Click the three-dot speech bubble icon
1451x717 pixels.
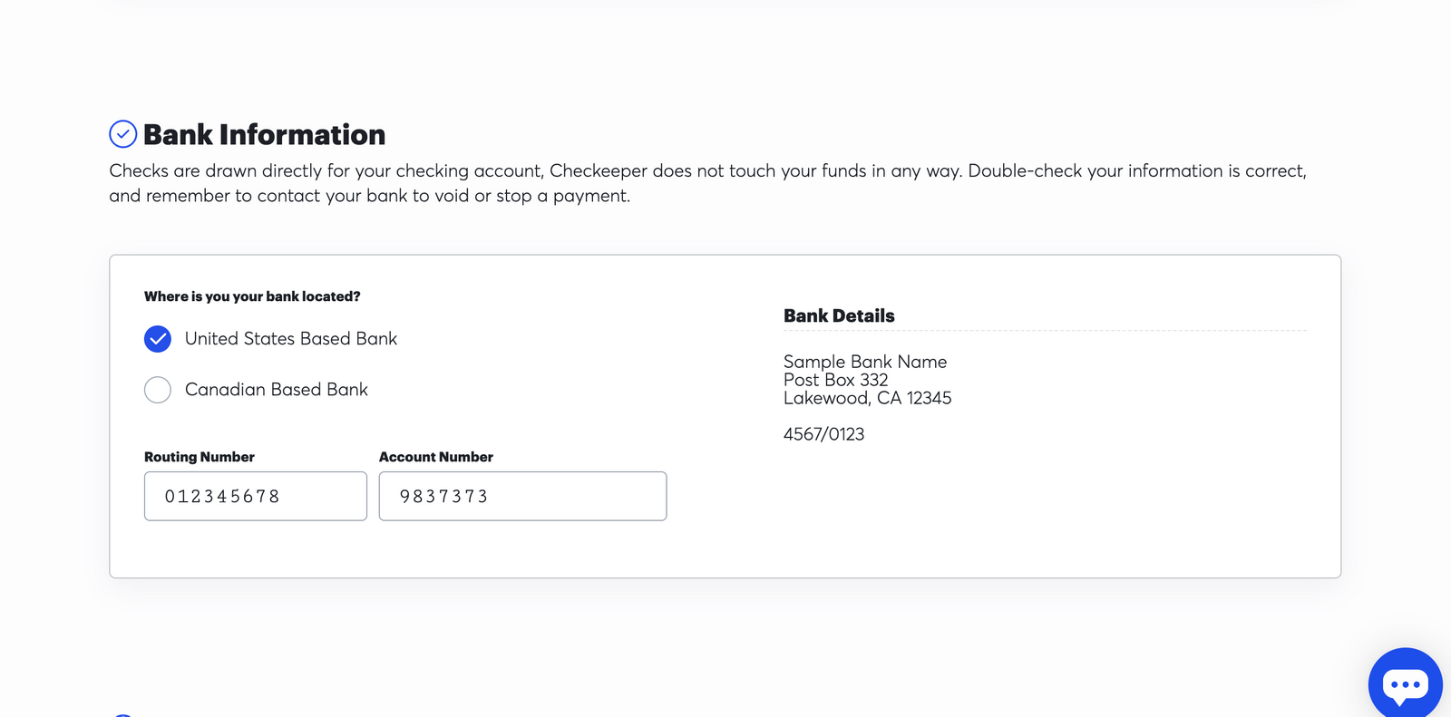pos(1404,682)
